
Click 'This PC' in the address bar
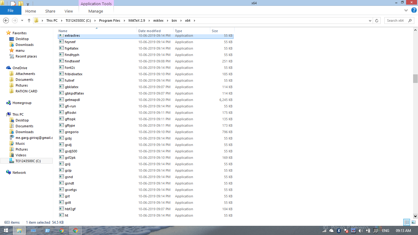tap(52, 21)
